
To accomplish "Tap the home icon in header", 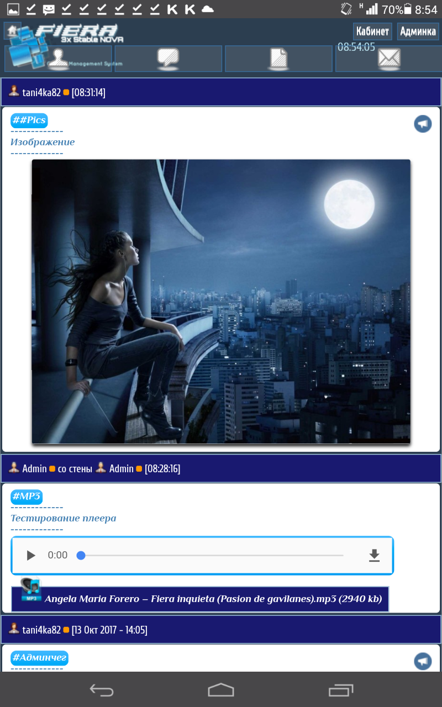I will point(12,31).
